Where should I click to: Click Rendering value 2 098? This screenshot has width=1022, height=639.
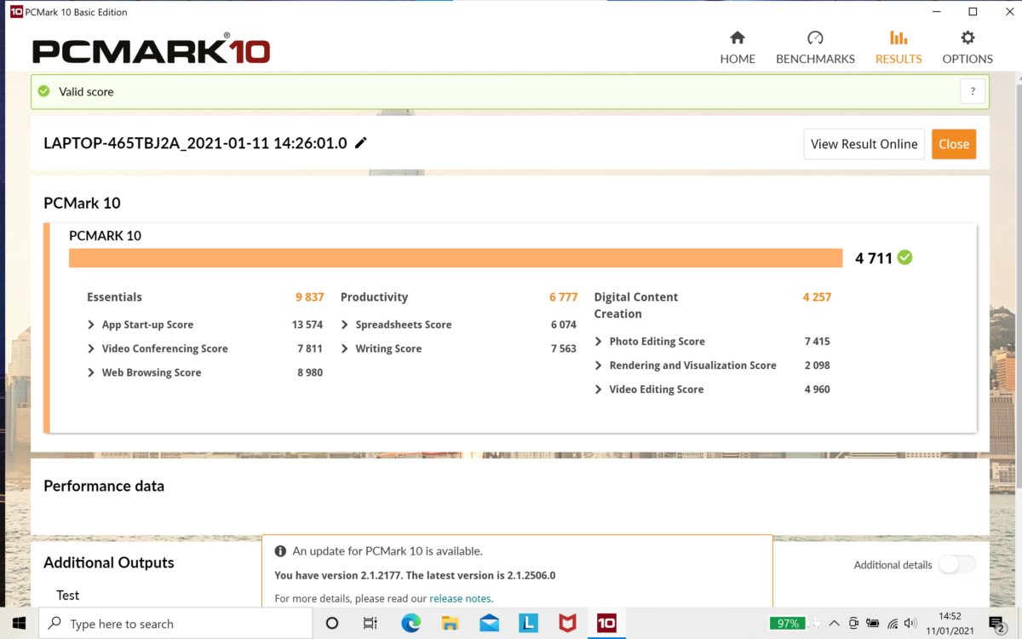point(816,366)
